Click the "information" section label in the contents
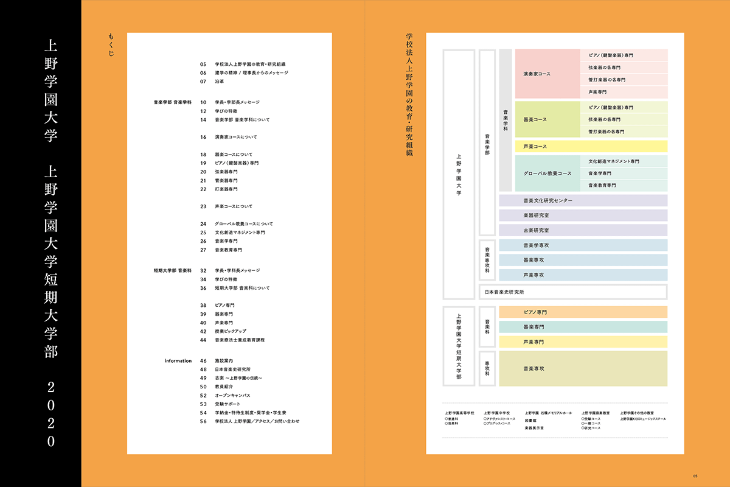 (x=178, y=361)
